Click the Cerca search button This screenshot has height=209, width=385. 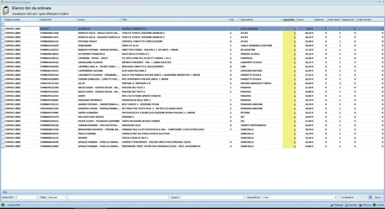pyautogui.click(x=375, y=197)
